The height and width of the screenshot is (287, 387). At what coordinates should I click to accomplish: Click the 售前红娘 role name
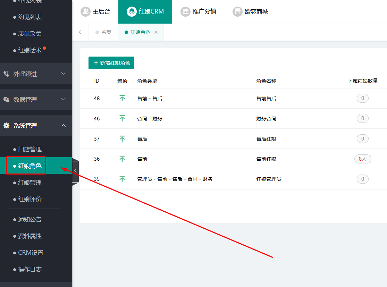point(266,159)
